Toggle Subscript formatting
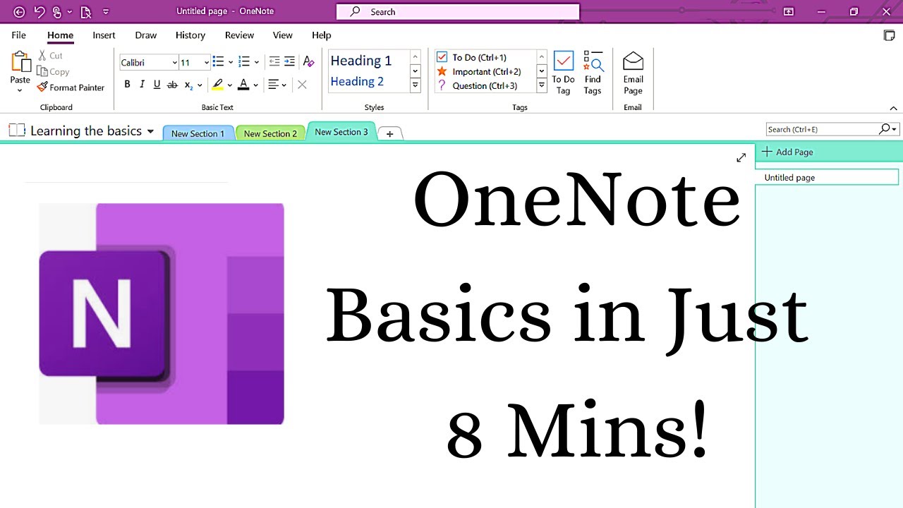The height and width of the screenshot is (508, 903). point(188,85)
